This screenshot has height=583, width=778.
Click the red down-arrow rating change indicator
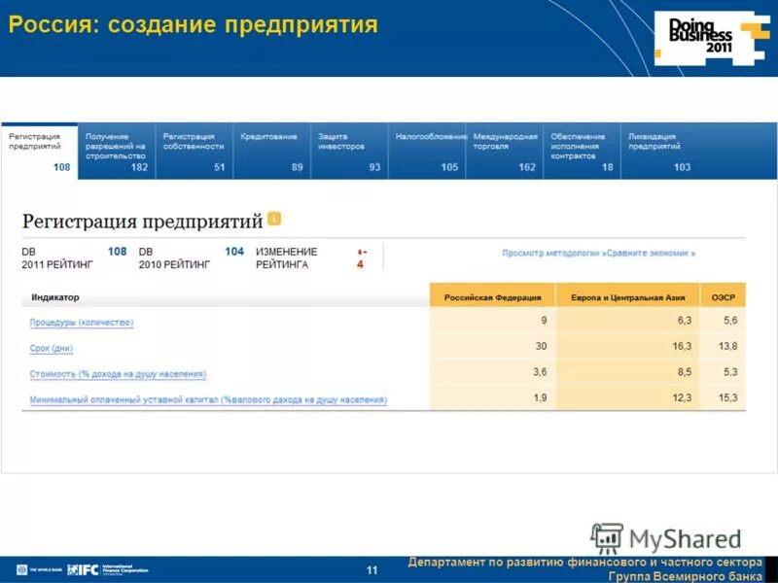(362, 253)
